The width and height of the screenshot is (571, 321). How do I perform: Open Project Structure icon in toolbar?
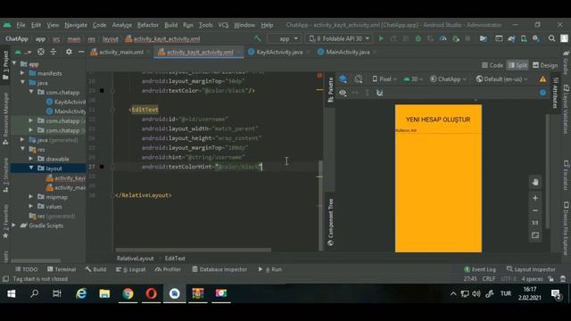[x=484, y=38]
